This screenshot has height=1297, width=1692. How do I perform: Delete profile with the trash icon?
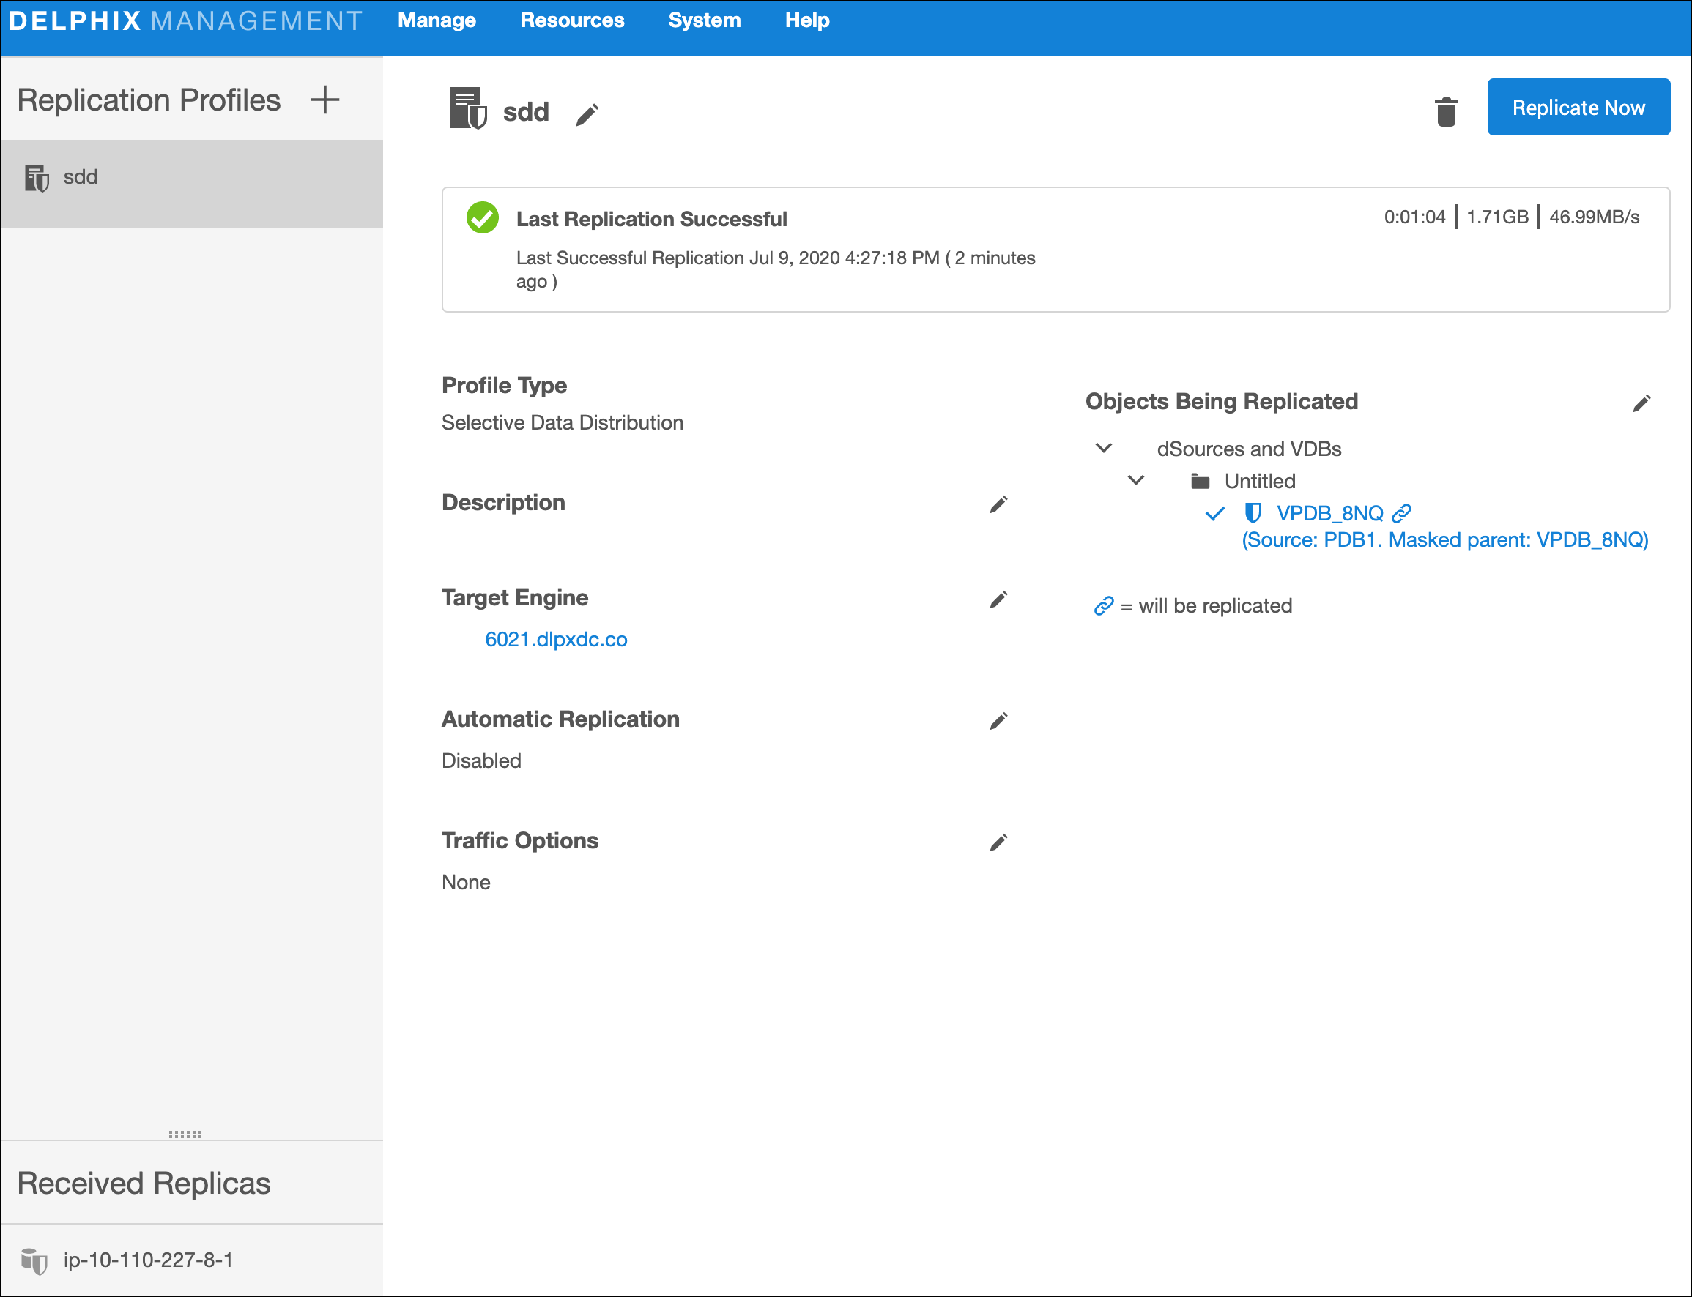[1446, 112]
